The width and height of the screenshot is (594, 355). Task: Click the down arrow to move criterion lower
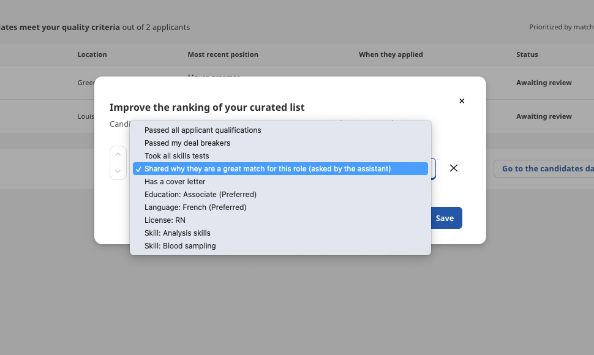tap(118, 171)
